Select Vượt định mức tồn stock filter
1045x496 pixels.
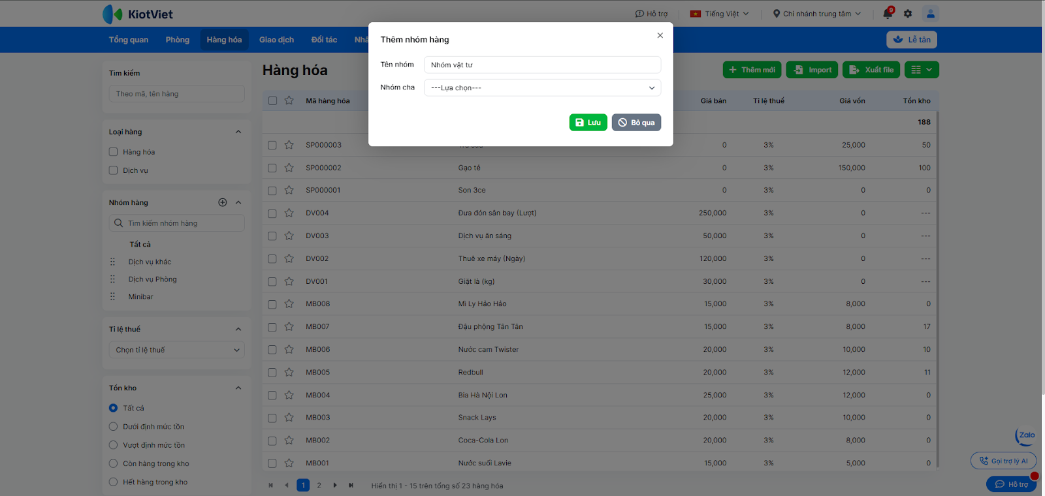[113, 445]
